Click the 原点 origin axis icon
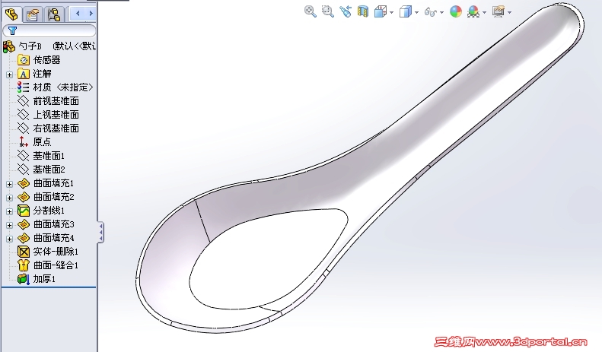This screenshot has height=352, width=602. (x=24, y=142)
